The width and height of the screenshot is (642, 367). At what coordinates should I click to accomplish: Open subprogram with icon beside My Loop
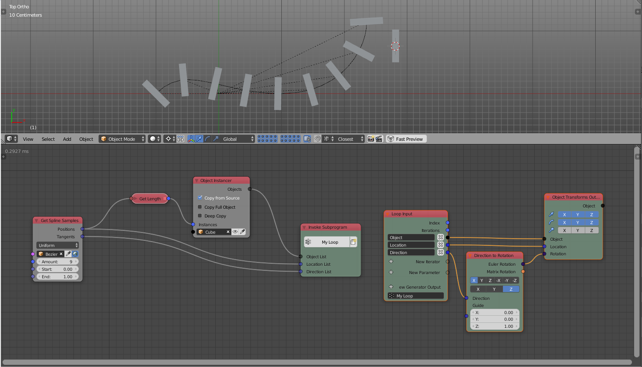click(353, 242)
